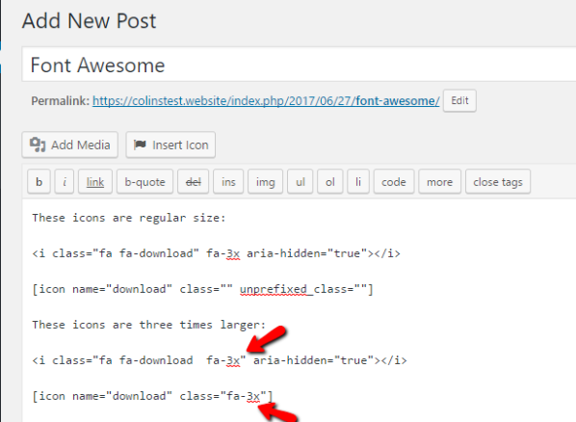
Task: Insert a hyperlink using the link button
Action: pyautogui.click(x=95, y=181)
